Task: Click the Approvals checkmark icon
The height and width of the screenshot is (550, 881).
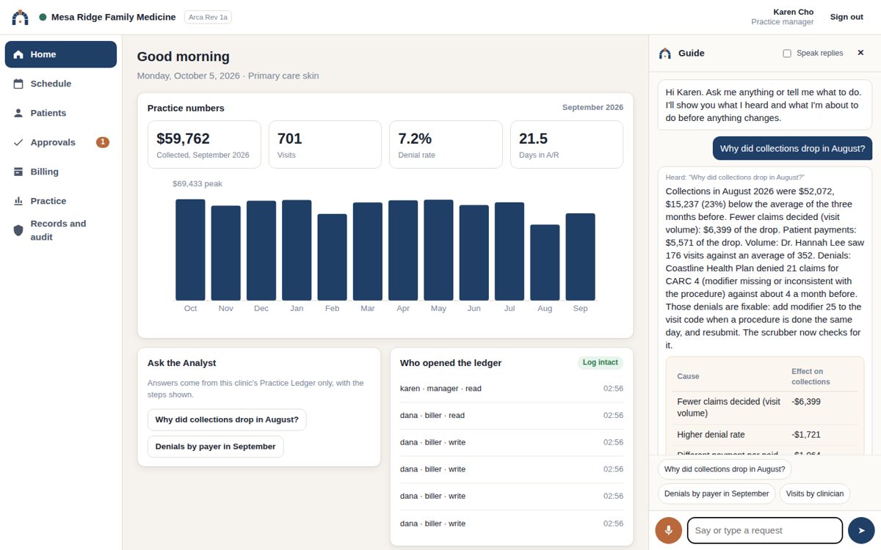Action: click(x=18, y=142)
